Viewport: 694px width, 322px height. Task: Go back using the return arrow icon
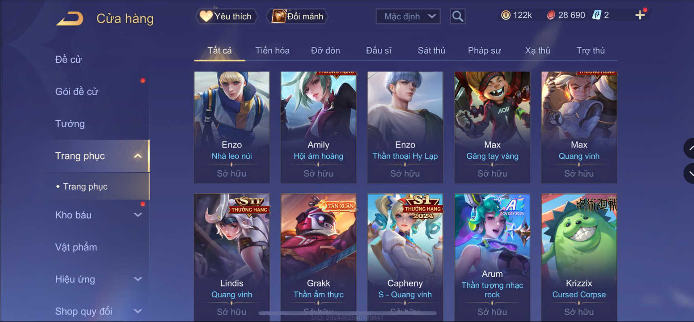[69, 19]
